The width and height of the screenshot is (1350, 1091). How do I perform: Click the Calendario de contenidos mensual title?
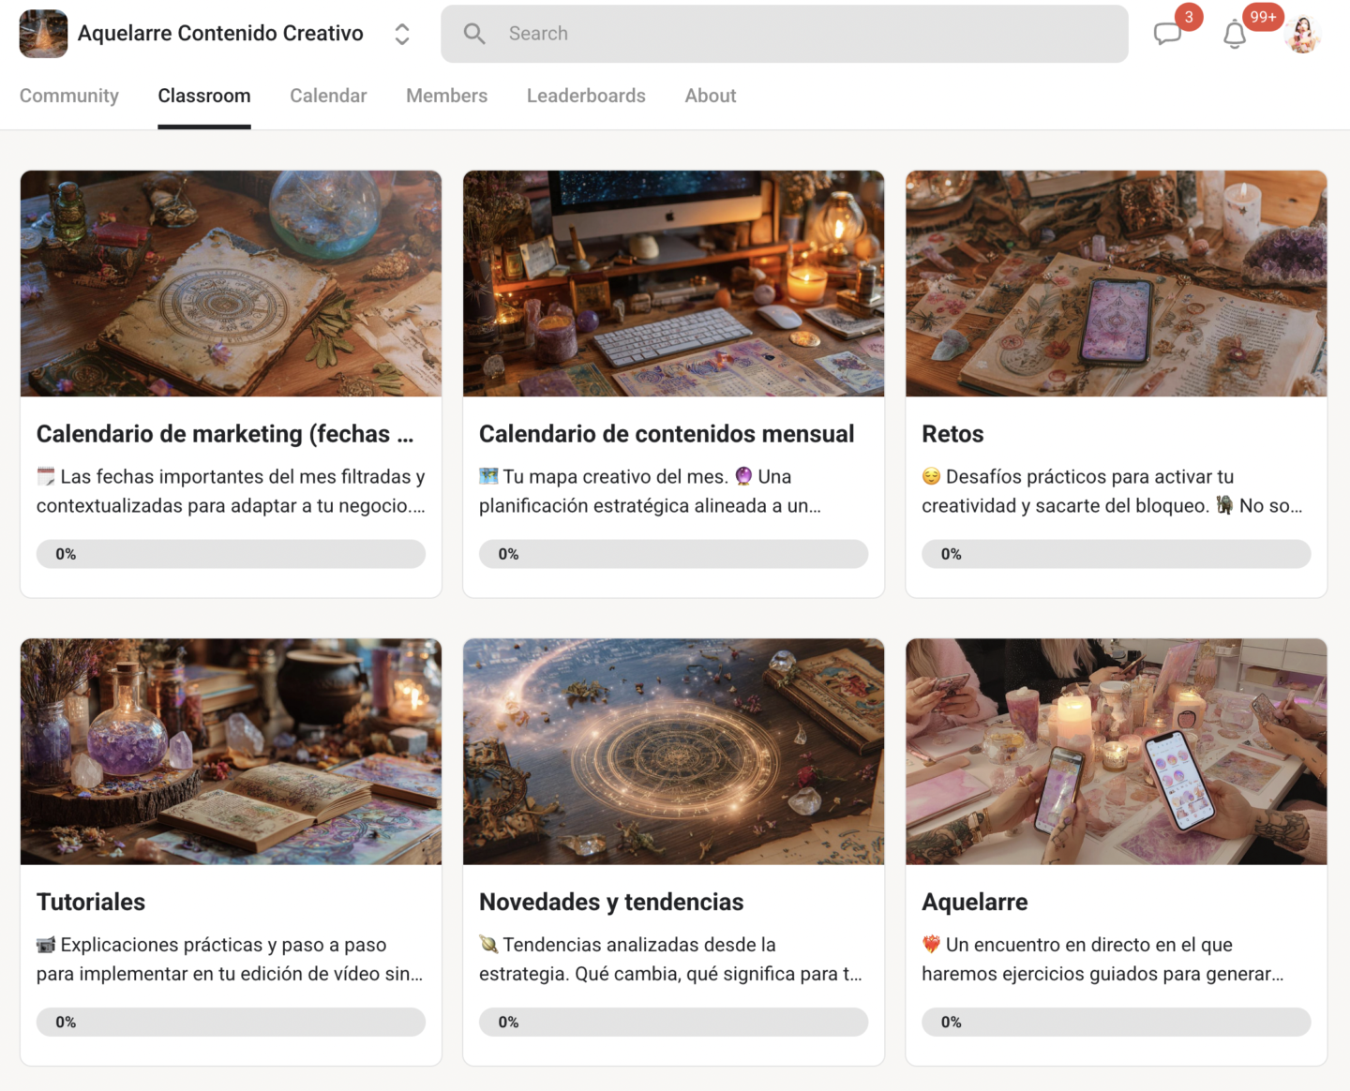click(x=667, y=434)
